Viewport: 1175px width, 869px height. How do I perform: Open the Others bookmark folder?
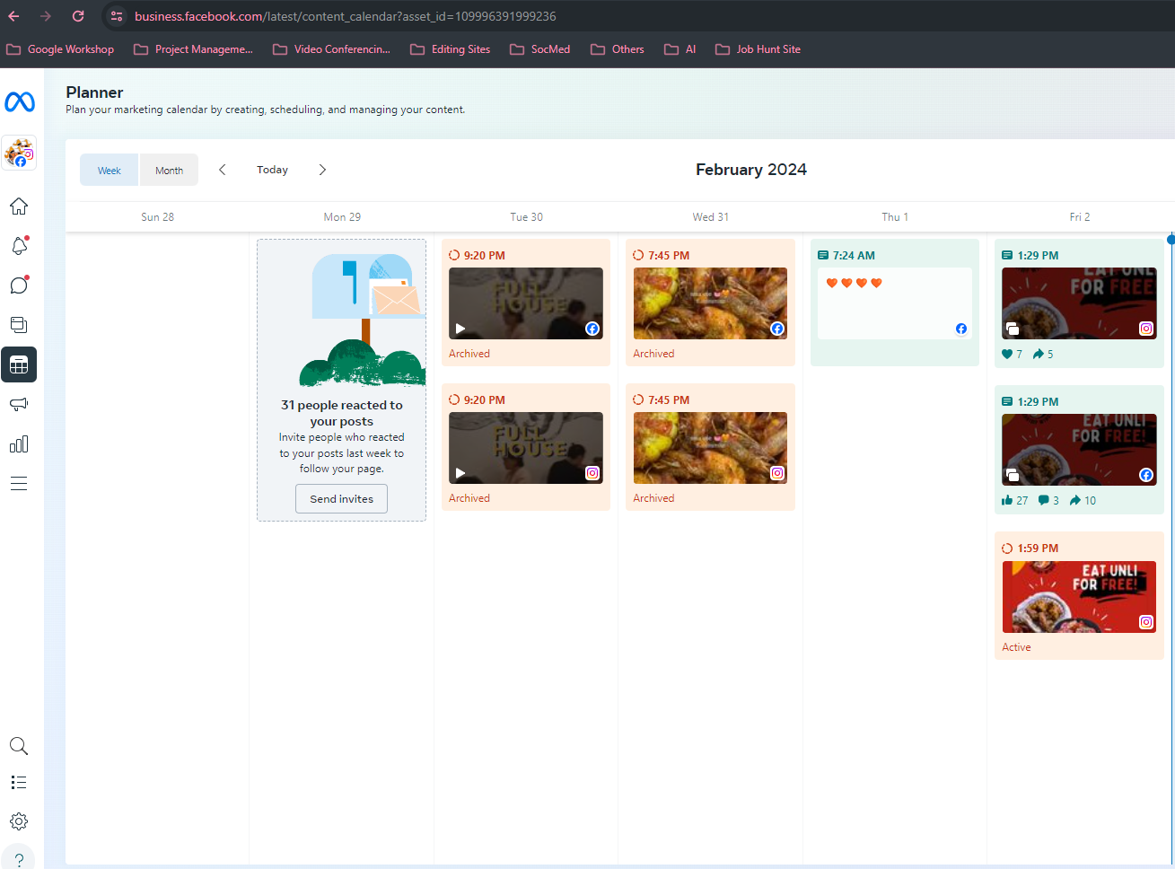click(618, 49)
